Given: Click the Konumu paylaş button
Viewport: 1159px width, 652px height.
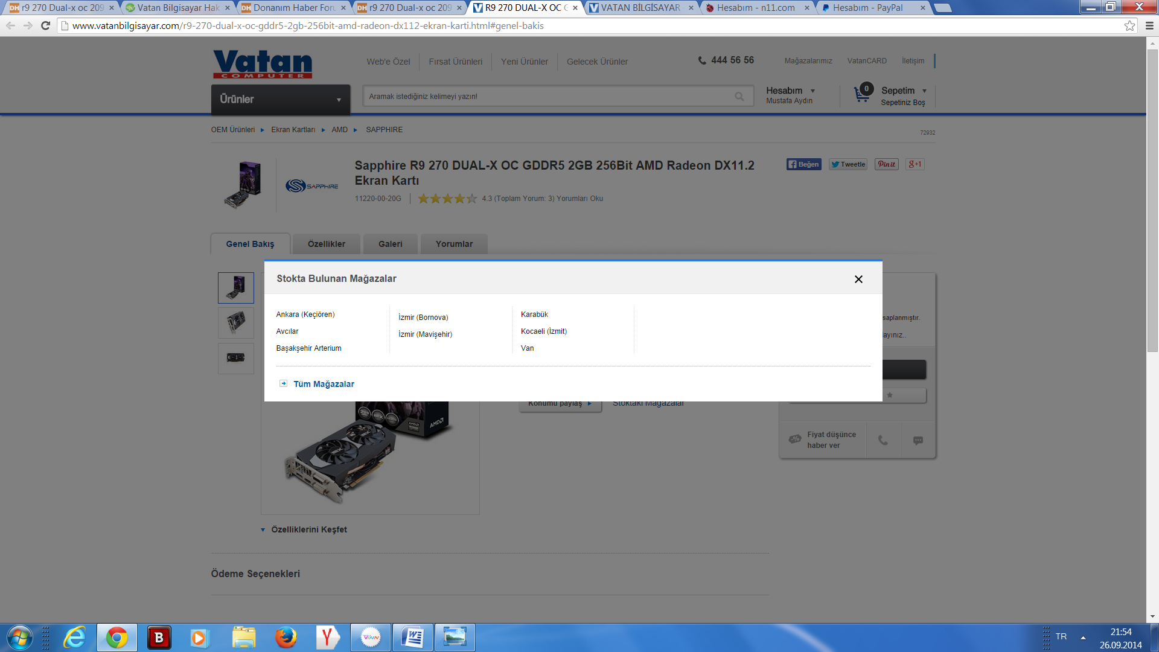Looking at the screenshot, I should click(560, 404).
